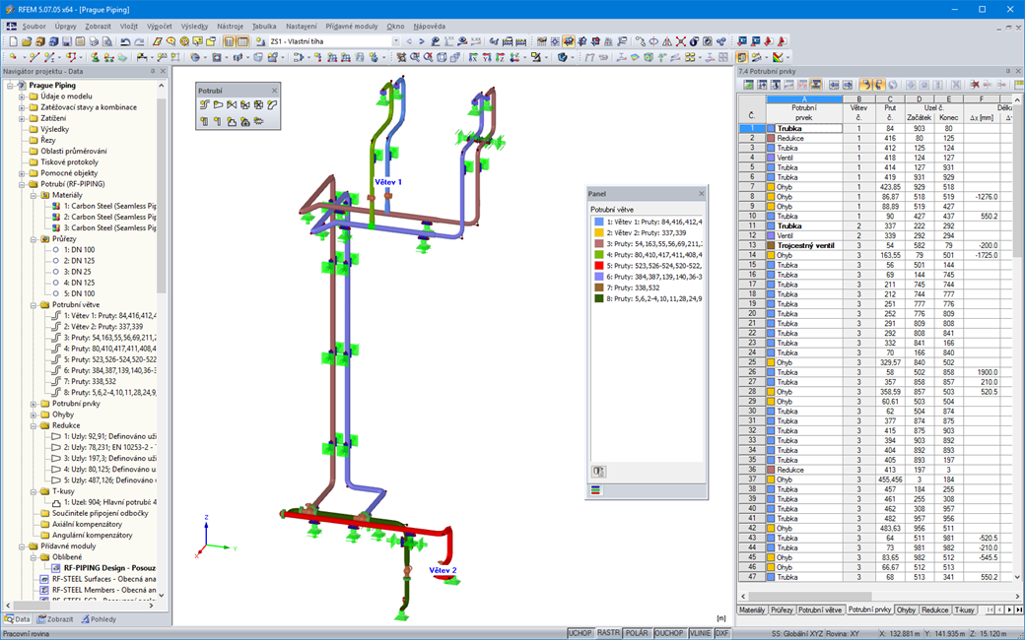Viewport: 1025px width, 640px height.
Task: Toggle table display button in toolbar
Action: [242, 41]
